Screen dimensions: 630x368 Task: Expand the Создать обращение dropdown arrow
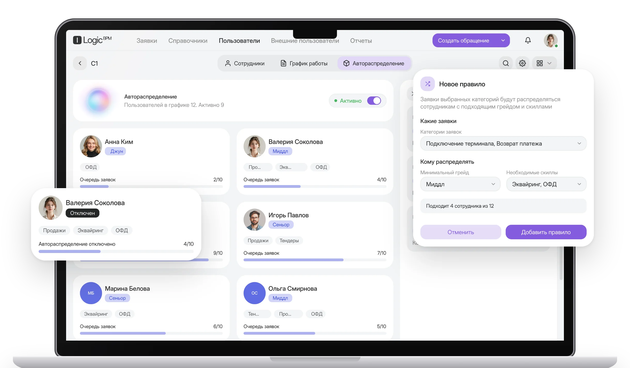(x=503, y=40)
